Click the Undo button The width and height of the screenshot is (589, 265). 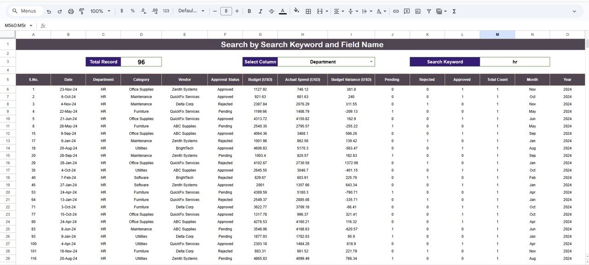coord(48,11)
